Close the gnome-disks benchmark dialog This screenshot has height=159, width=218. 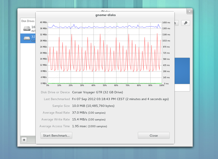[x=153, y=135]
